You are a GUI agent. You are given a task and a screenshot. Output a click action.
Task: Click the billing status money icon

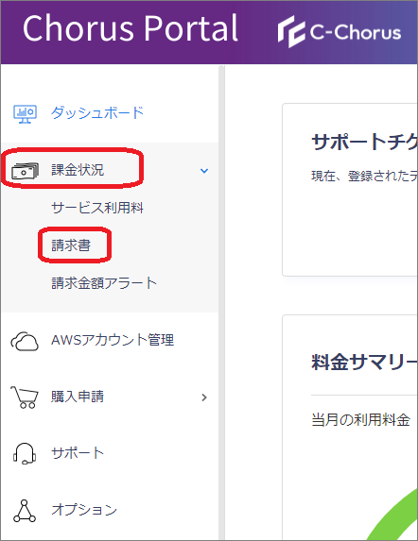[x=25, y=171]
